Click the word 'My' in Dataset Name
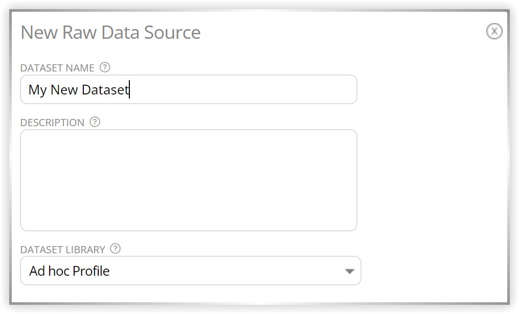The width and height of the screenshot is (519, 314). point(37,90)
